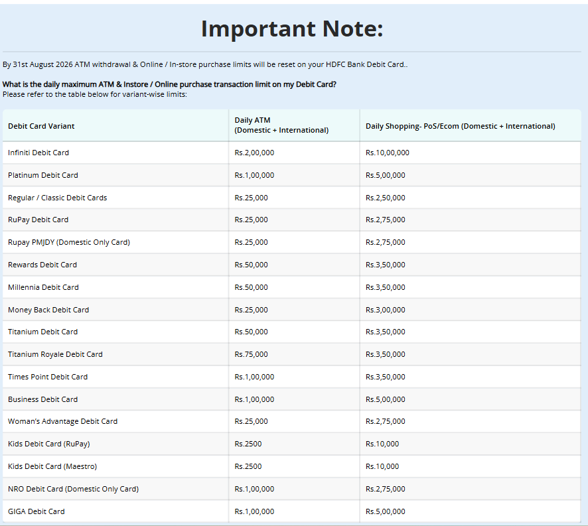Select 'Regular / Classic Debit Cards' row name
This screenshot has width=588, height=526.
tap(57, 198)
